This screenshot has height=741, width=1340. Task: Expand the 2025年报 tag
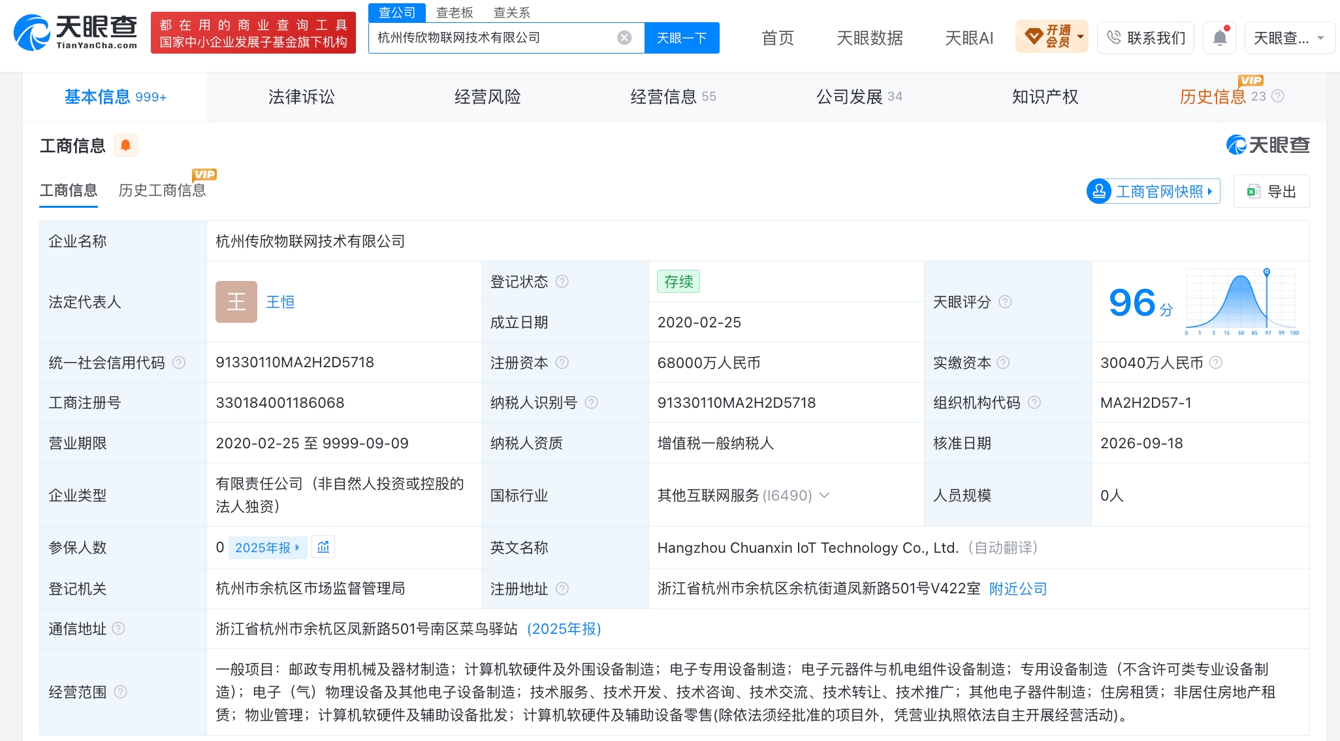click(267, 548)
